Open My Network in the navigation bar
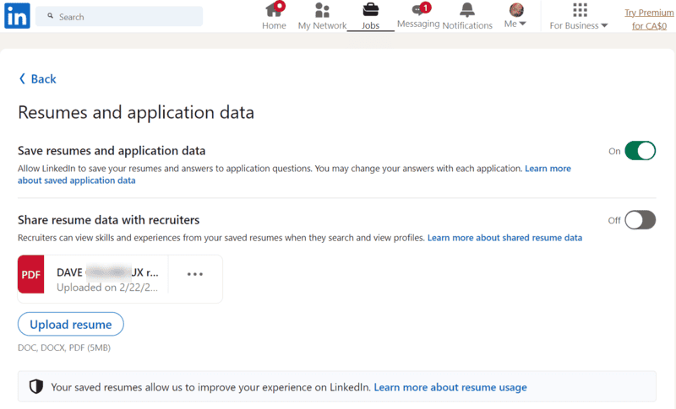Viewport: 676px width, 409px height. (x=322, y=16)
